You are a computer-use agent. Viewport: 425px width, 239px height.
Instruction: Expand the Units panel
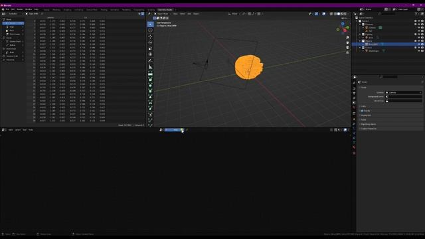coord(390,106)
